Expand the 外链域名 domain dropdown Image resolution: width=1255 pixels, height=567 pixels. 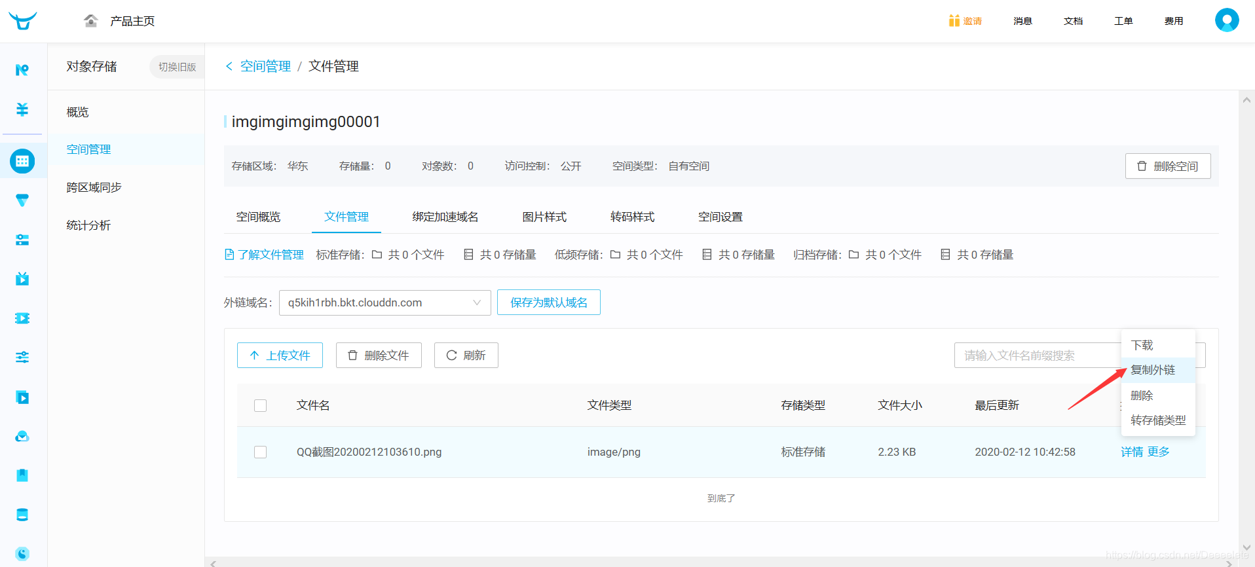[x=385, y=302]
